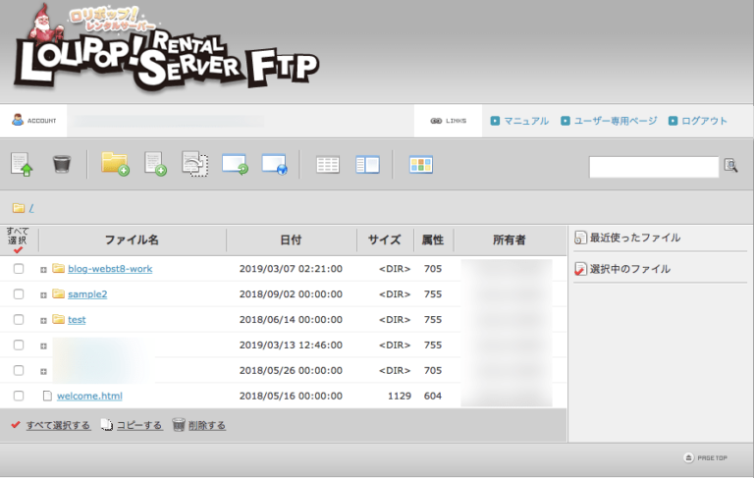The width and height of the screenshot is (754, 478).
Task: Open the test folder link
Action: 77,320
